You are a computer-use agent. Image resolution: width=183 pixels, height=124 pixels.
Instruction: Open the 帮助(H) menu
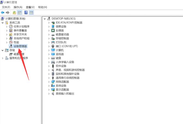click(x=42, y=7)
